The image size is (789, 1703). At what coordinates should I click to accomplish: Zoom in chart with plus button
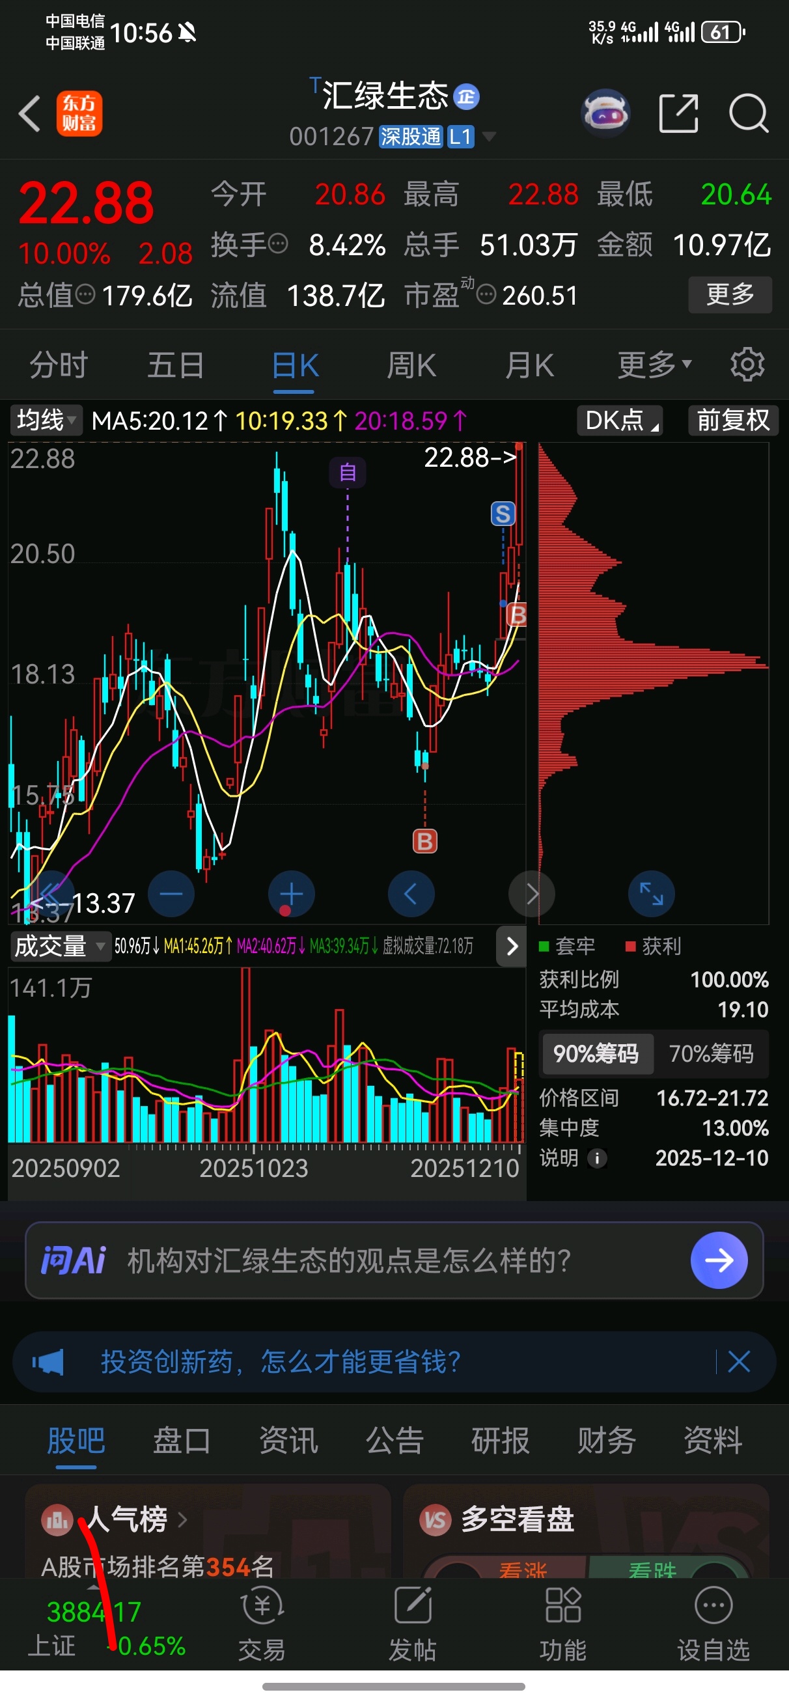click(x=292, y=894)
